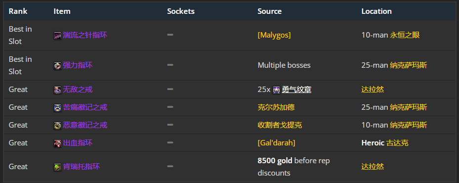Follow the [Gal'darah] source link
The width and height of the screenshot is (459, 183).
(276, 143)
